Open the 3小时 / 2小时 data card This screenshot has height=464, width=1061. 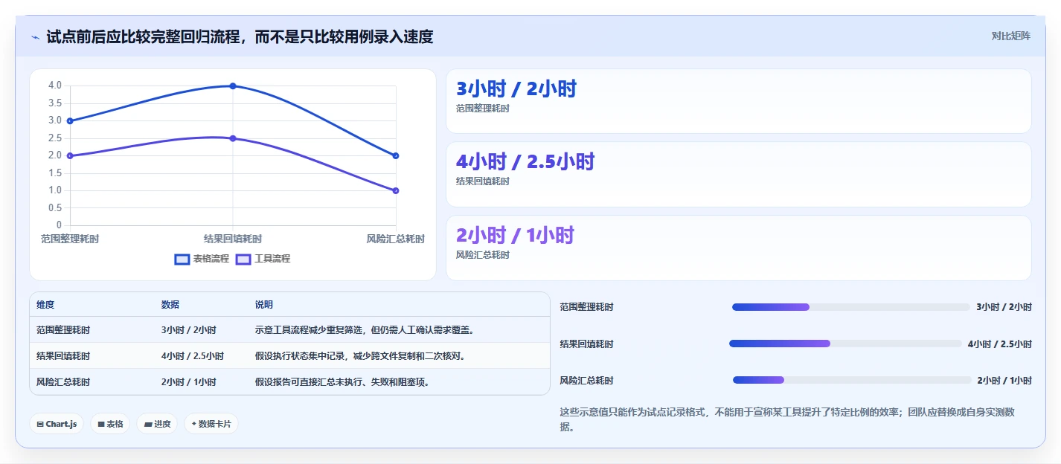[x=738, y=101]
